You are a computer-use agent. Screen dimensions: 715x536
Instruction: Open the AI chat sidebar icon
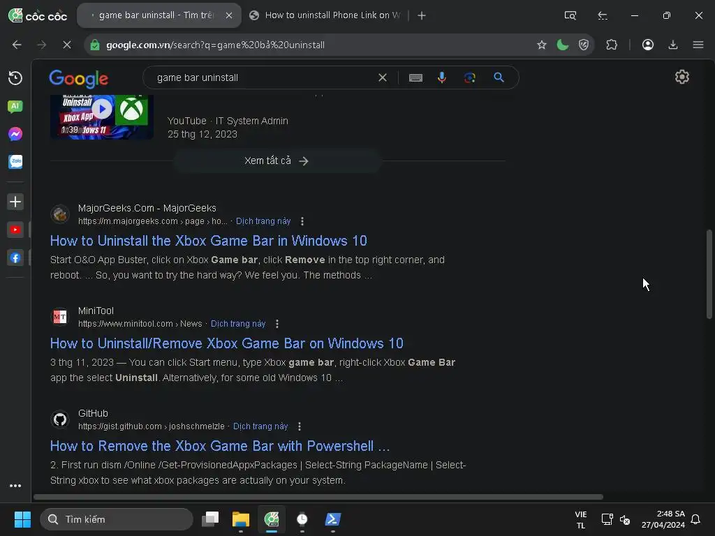point(15,107)
